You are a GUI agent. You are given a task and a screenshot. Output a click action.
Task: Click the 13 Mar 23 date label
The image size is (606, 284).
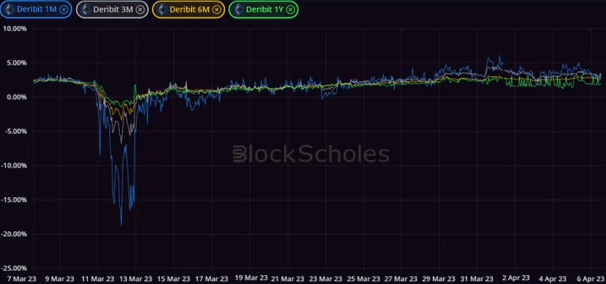pos(136,279)
